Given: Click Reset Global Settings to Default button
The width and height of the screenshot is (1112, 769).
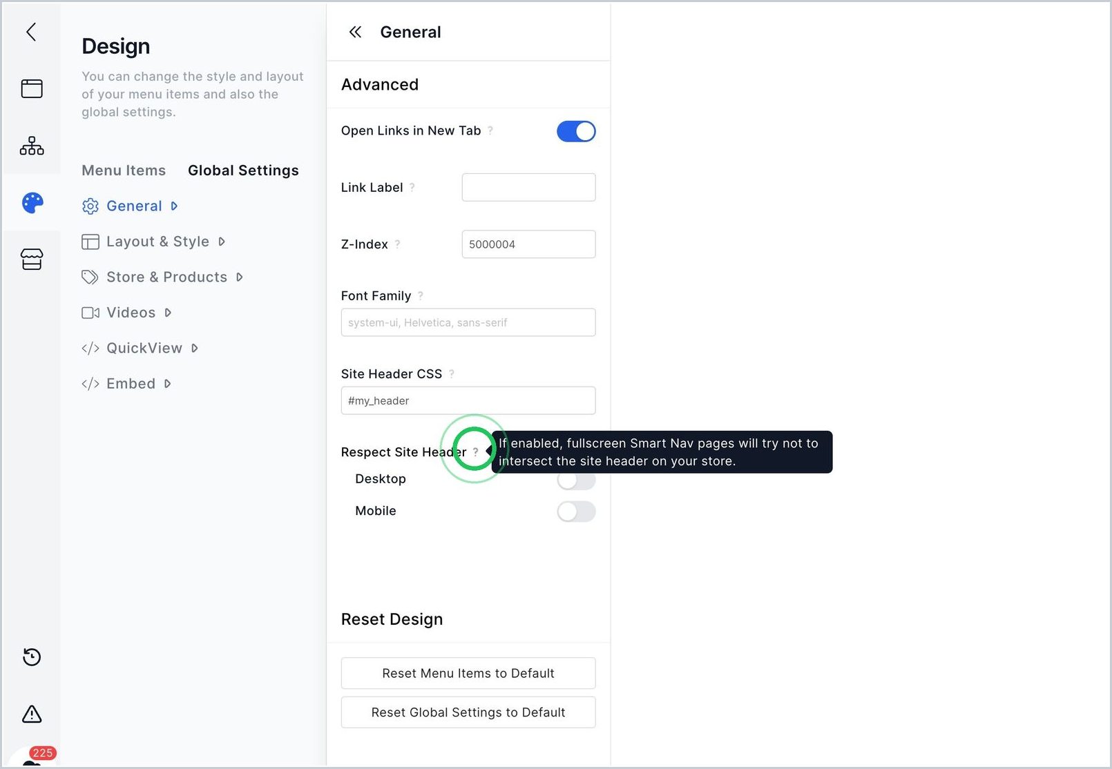Looking at the screenshot, I should coord(468,712).
